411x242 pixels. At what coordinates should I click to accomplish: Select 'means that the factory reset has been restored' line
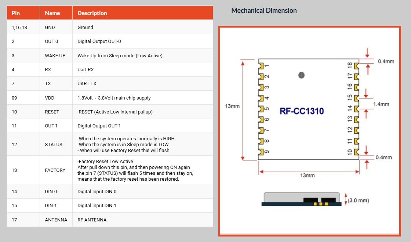tap(128, 179)
